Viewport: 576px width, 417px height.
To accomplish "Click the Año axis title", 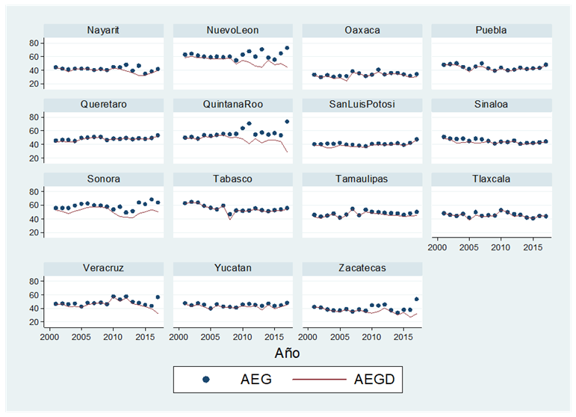I will click(288, 352).
